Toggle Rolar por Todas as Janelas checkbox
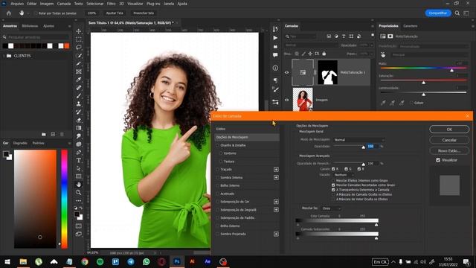The image size is (476, 268). 36,13
